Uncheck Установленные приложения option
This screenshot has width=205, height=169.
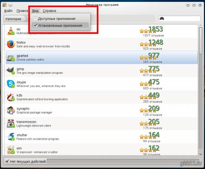(60, 25)
